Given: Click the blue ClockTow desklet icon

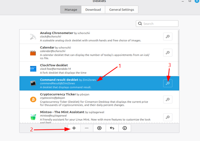Looking at the screenshot, I should [33, 69].
